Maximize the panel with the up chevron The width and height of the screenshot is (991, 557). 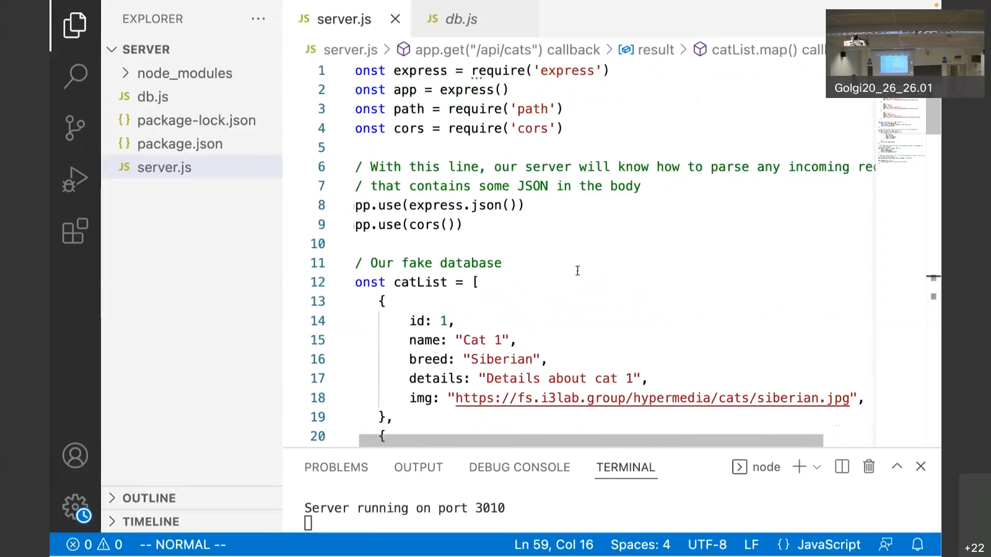(897, 466)
